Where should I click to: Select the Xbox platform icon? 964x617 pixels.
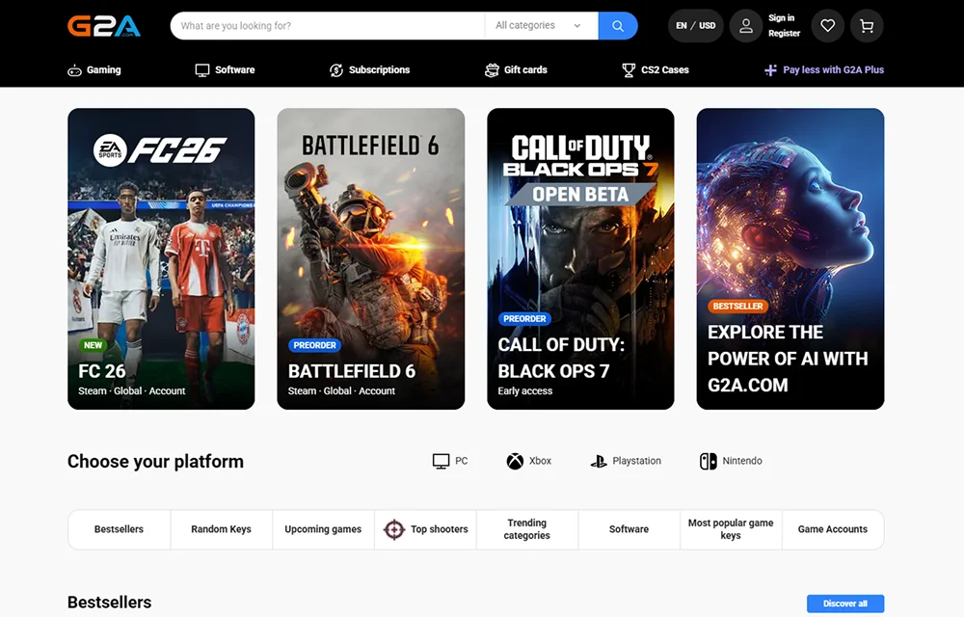(517, 461)
